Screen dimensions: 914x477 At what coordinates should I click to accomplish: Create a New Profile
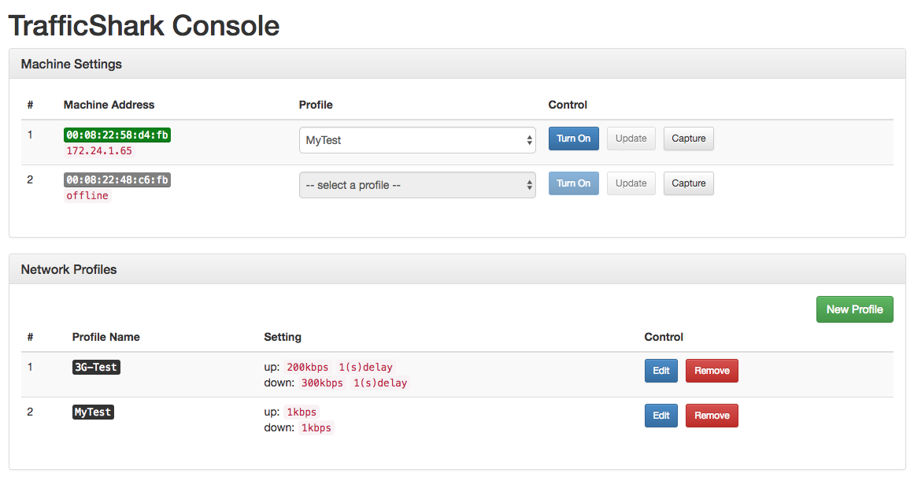(x=854, y=309)
